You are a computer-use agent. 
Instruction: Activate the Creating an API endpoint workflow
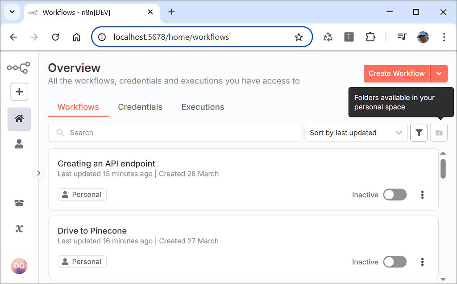395,195
